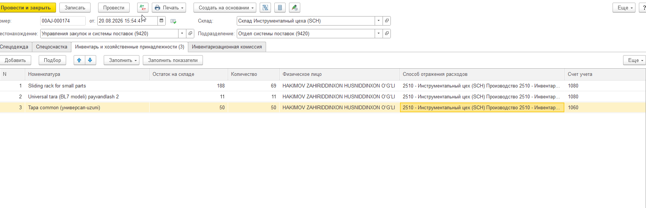Screen dimensions: 646x208
Task: Open the list-style report icon in toolbar
Action: click(280, 8)
